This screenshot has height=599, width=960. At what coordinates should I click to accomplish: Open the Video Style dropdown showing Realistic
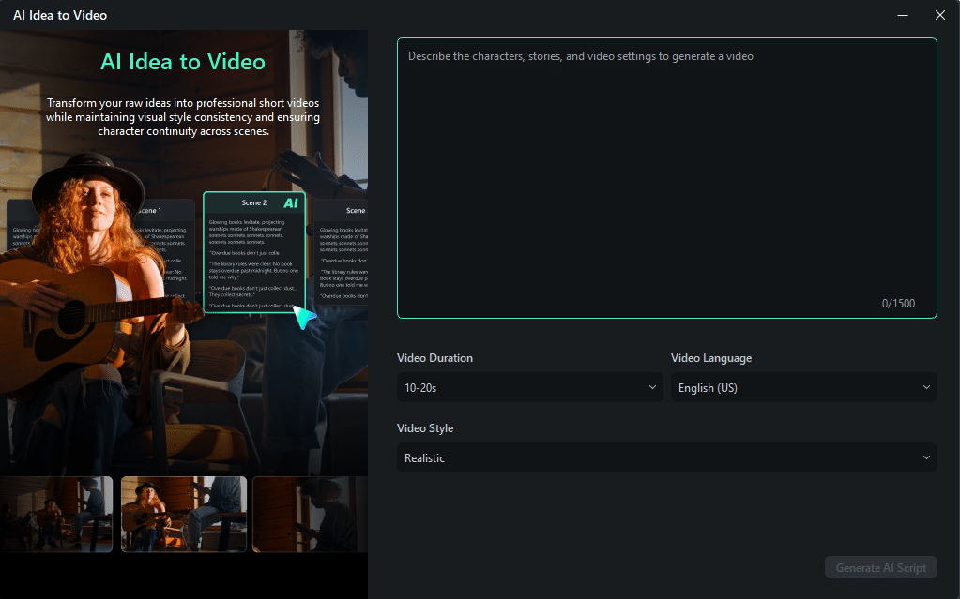tap(666, 457)
